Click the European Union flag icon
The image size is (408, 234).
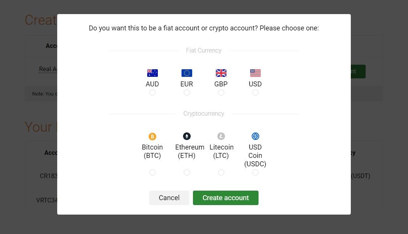pos(187,73)
